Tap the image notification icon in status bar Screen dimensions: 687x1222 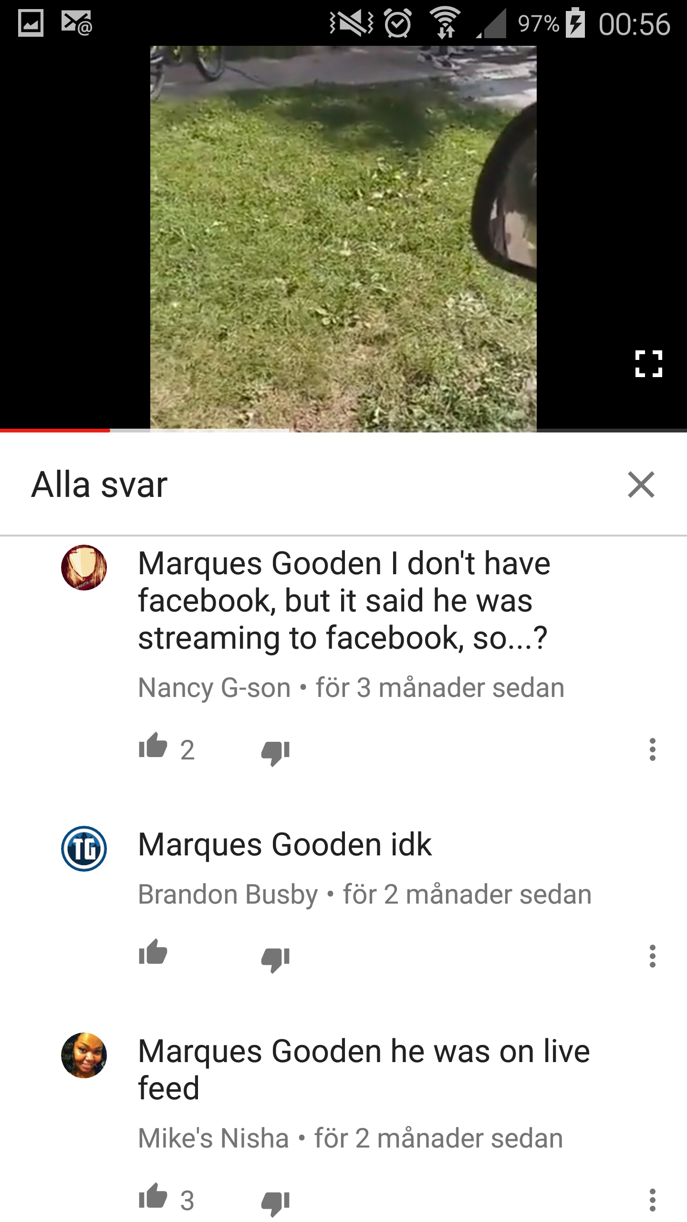[x=31, y=23]
